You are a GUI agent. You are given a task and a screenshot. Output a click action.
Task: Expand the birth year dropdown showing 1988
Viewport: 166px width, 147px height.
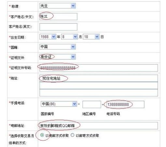[48, 37]
